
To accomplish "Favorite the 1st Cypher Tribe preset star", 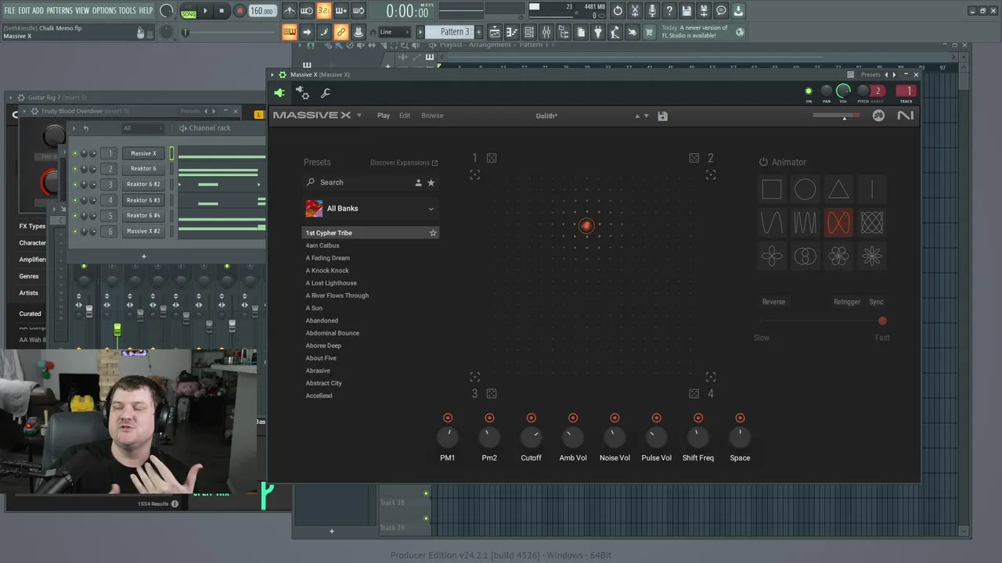I will (433, 233).
